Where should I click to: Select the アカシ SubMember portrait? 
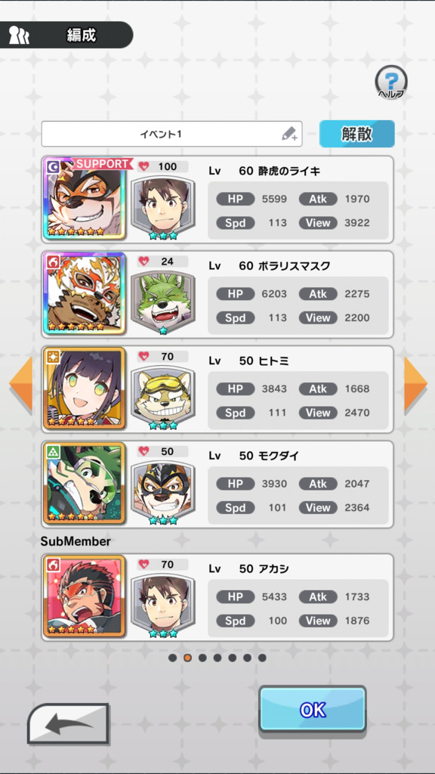pos(84,596)
